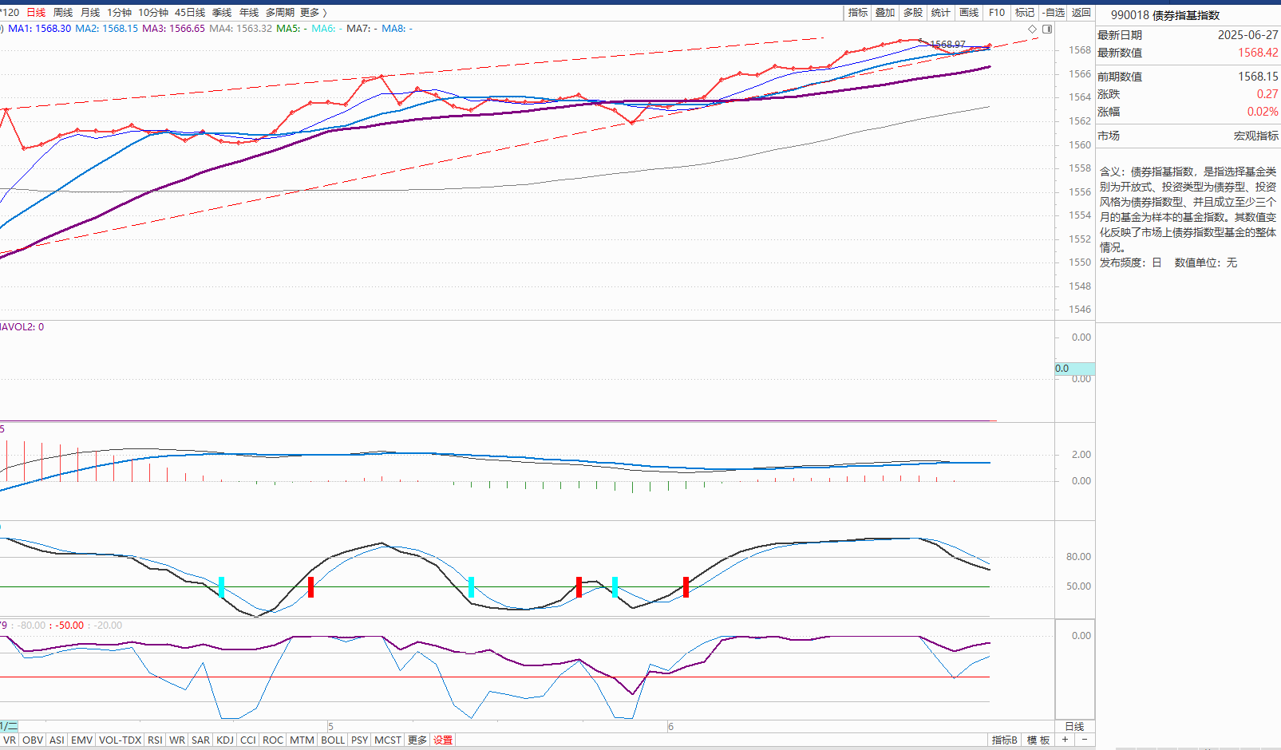
Task: Click the 宏观指标 market value
Action: 1256,136
